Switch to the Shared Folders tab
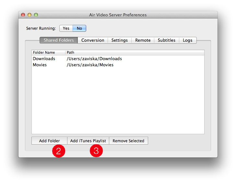 59,40
